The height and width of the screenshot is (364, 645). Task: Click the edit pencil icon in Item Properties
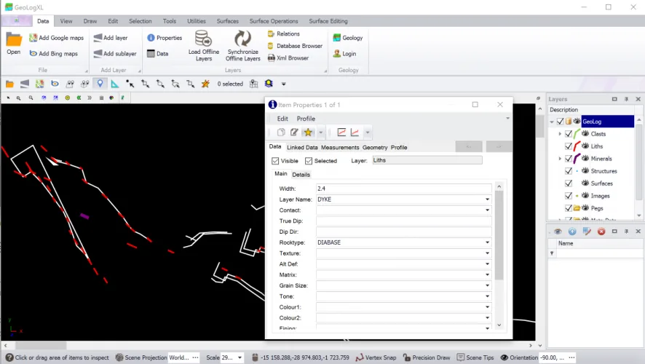294,132
